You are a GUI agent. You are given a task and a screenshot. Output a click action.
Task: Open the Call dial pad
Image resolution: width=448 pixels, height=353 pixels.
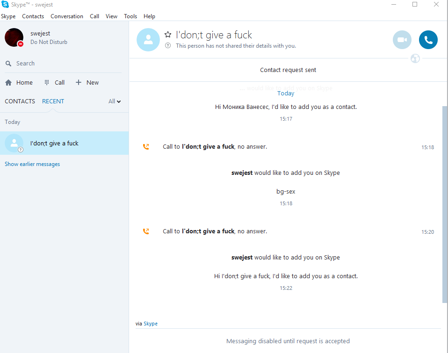[x=55, y=83]
